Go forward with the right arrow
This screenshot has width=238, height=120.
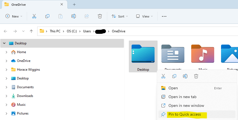point(15,31)
